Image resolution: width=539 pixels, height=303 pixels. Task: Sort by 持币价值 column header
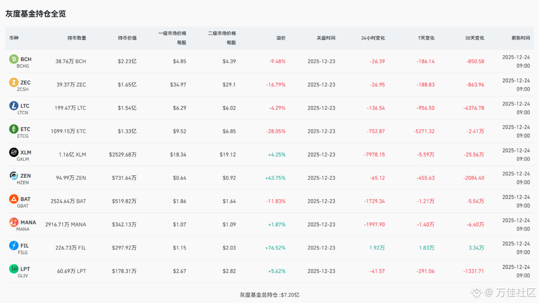(x=127, y=38)
